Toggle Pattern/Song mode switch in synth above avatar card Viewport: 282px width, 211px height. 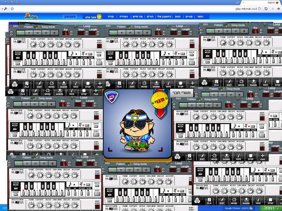(x=129, y=27)
